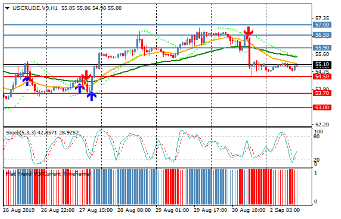Click the 56.50 blue price label
Image resolution: width=341 pixels, height=219 pixels.
coord(322,35)
